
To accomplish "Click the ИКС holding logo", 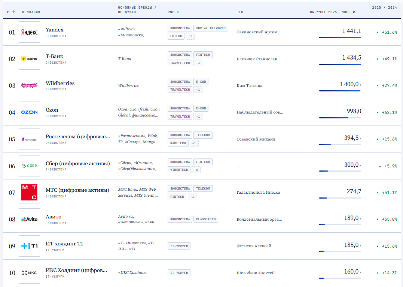I will (x=29, y=273).
